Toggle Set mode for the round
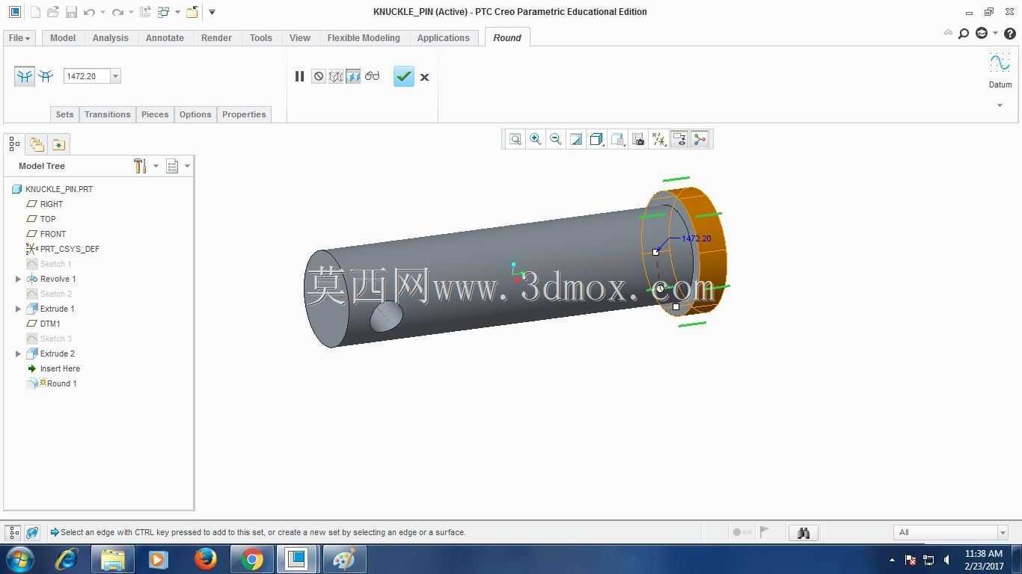1022x574 pixels. (x=25, y=76)
